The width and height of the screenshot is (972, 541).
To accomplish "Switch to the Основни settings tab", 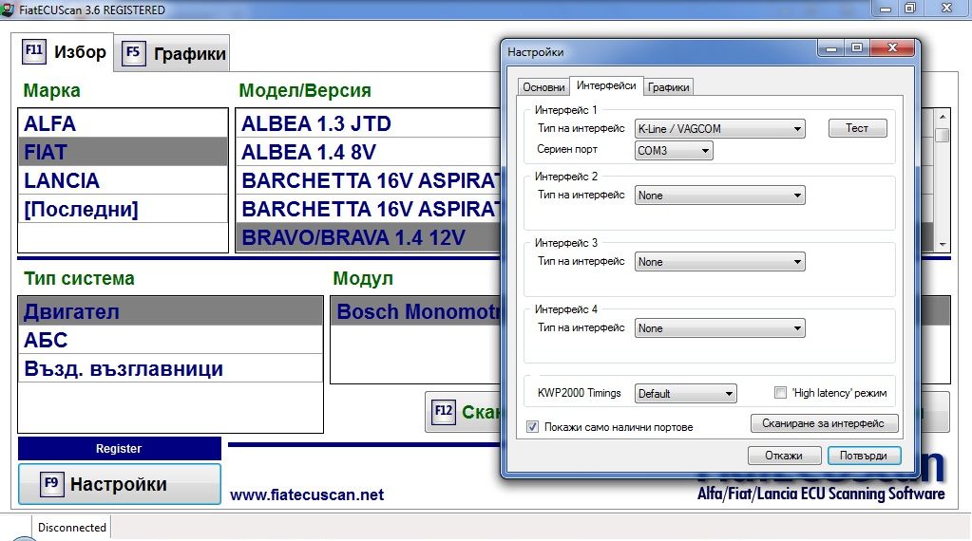I will 543,87.
